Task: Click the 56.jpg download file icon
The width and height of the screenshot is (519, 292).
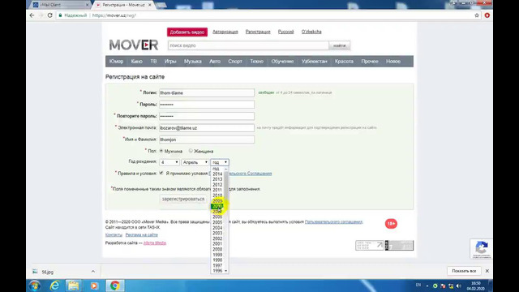Action: pyautogui.click(x=35, y=272)
